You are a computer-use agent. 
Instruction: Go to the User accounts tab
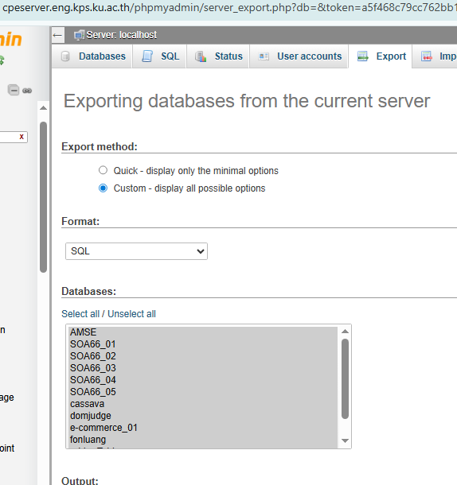(299, 56)
